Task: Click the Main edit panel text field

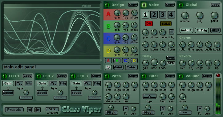Action: coord(52,67)
